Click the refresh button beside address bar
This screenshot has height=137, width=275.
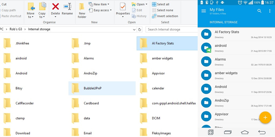coord(140,29)
